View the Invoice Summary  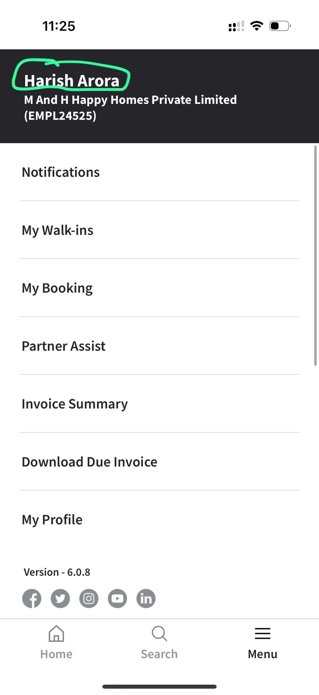pos(75,404)
